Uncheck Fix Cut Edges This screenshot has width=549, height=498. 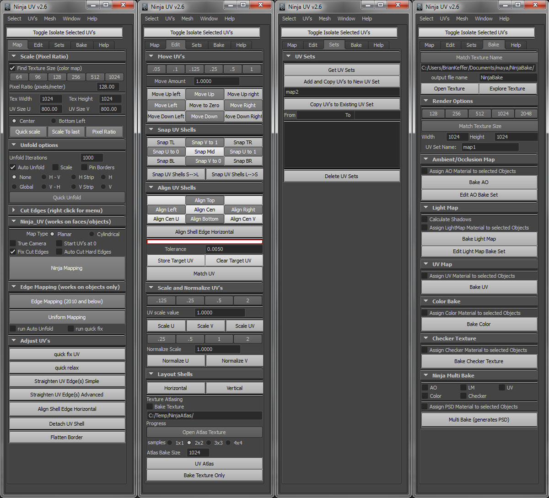coord(13,252)
